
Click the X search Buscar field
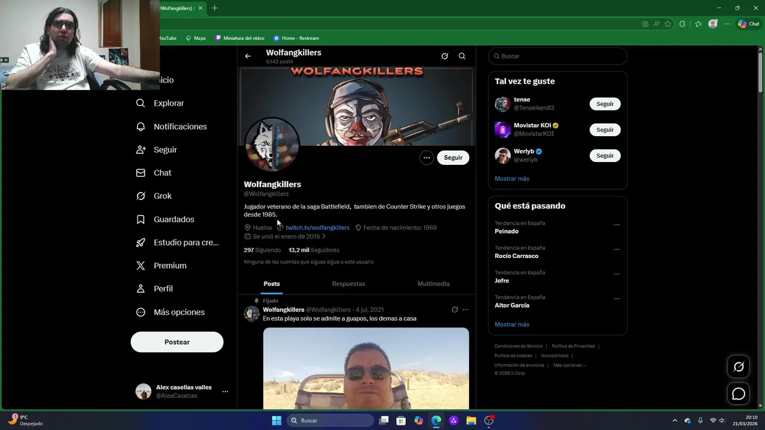click(x=558, y=56)
